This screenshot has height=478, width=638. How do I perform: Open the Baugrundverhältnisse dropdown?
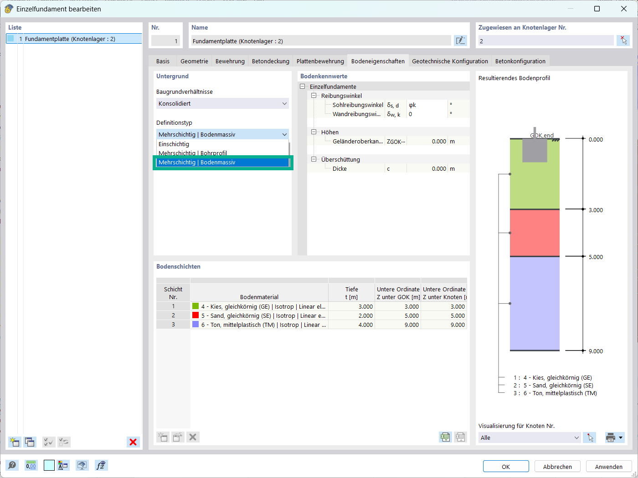[222, 103]
